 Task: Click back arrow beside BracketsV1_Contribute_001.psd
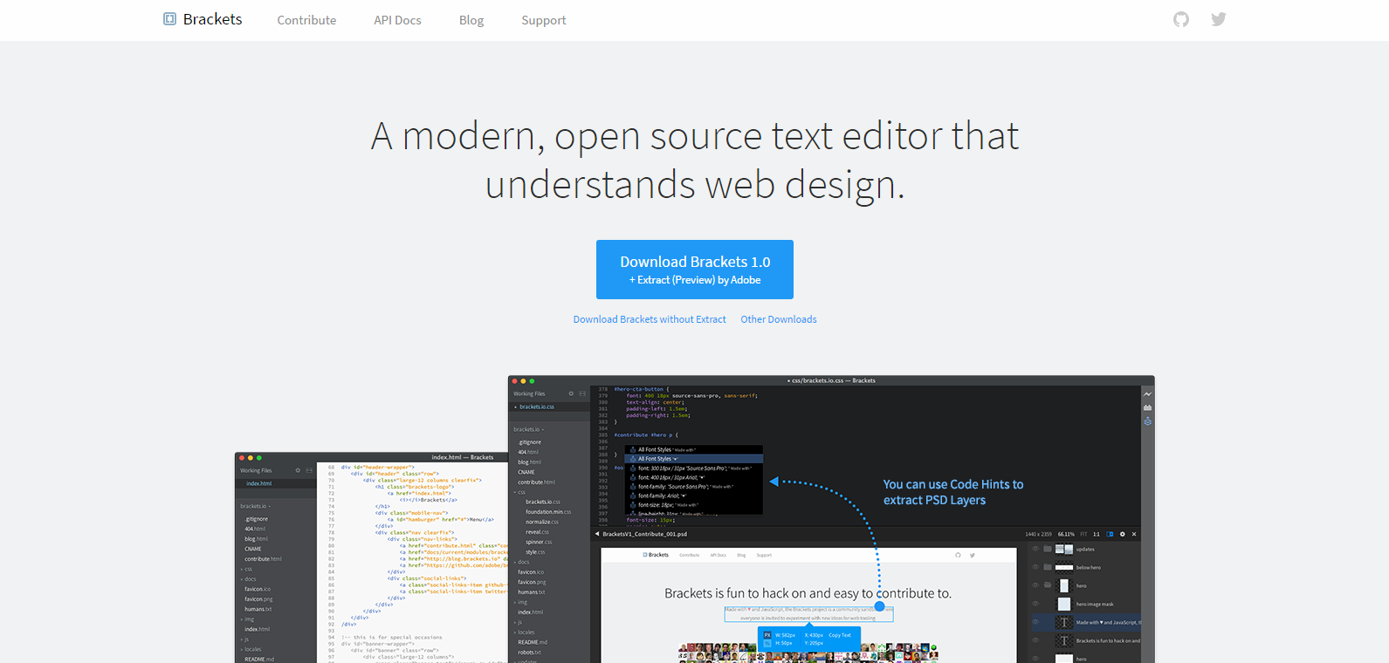[x=597, y=534]
